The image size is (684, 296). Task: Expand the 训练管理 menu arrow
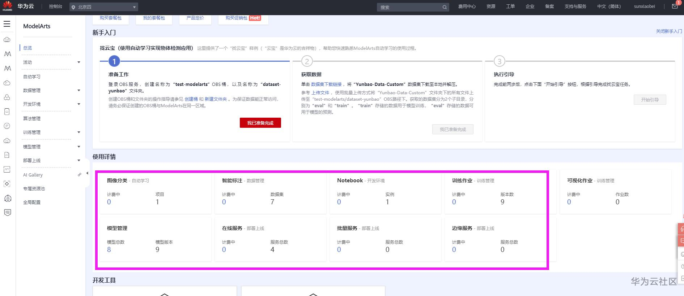click(x=79, y=132)
